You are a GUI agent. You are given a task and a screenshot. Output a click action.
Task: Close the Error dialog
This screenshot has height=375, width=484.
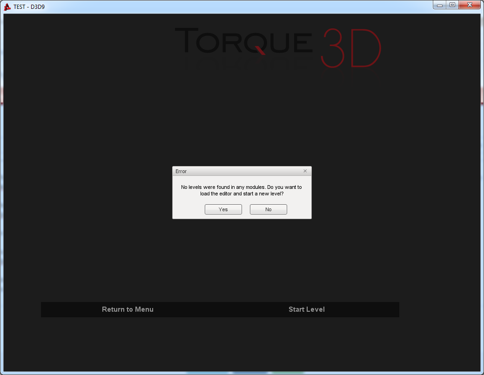coord(305,171)
